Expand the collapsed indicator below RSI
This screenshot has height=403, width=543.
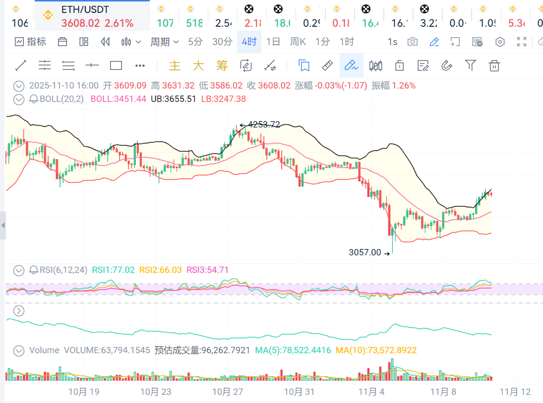(x=19, y=311)
